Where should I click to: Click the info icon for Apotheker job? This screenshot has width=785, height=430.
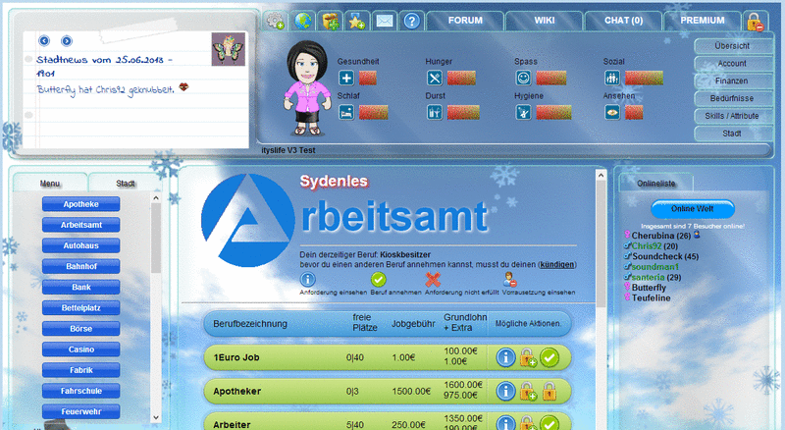pyautogui.click(x=506, y=393)
